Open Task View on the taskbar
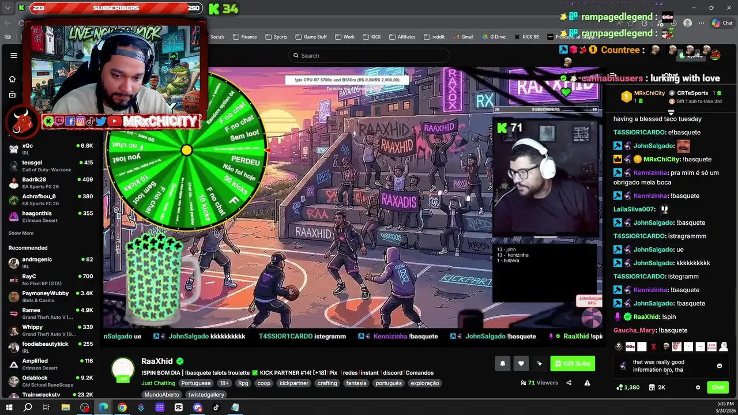 tap(46, 408)
